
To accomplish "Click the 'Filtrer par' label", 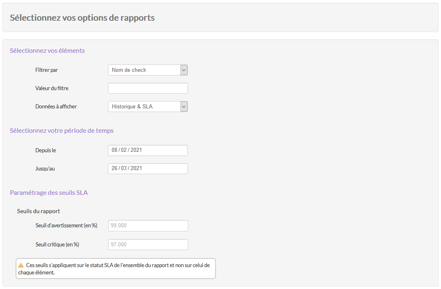I will (x=47, y=70).
